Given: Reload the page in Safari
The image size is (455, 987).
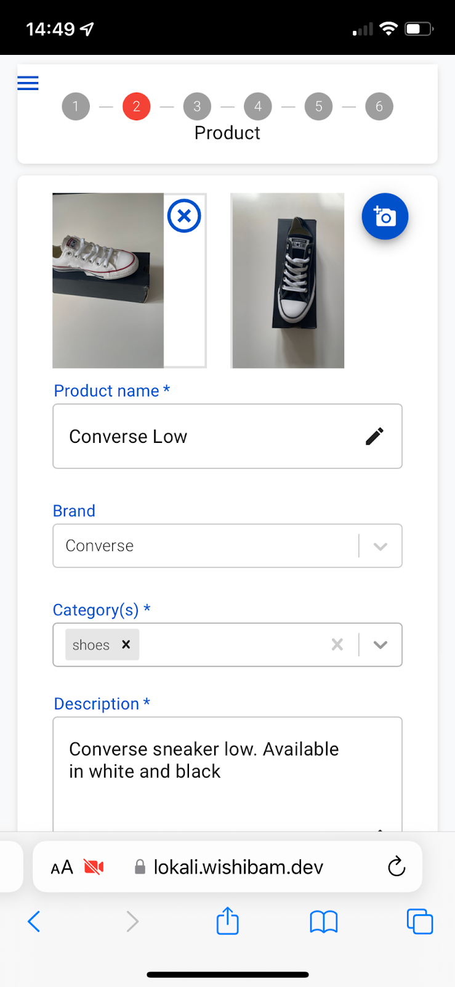Looking at the screenshot, I should [397, 867].
